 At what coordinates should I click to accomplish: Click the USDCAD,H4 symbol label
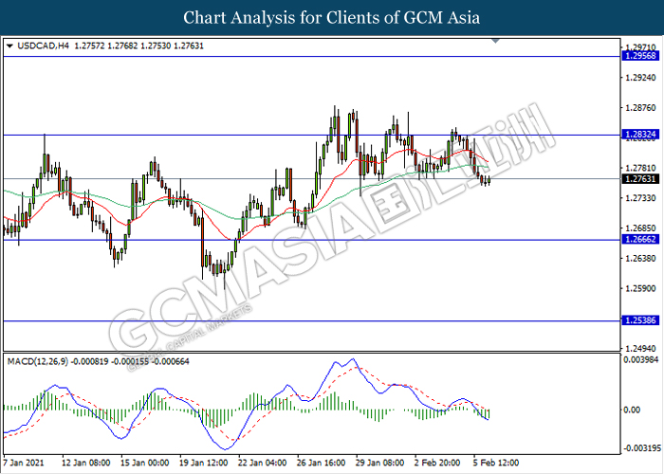[x=43, y=46]
